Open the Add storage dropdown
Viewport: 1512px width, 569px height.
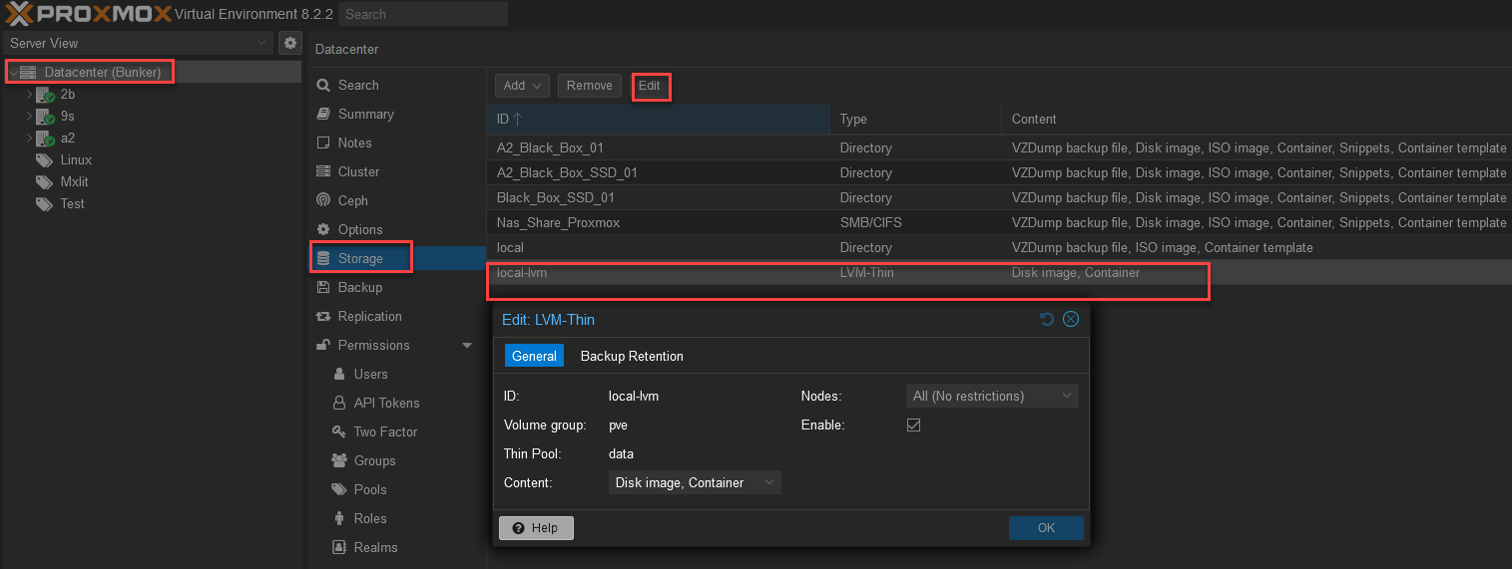pos(522,86)
